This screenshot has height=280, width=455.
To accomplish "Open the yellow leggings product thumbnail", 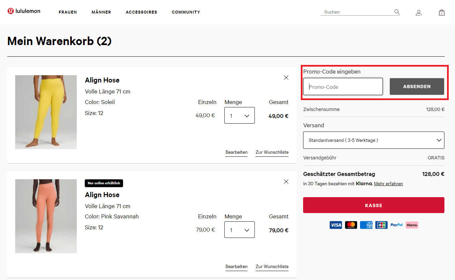I will coord(46,112).
